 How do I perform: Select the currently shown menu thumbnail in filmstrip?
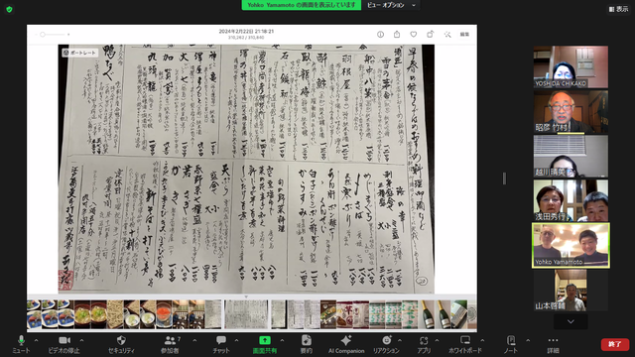246,314
